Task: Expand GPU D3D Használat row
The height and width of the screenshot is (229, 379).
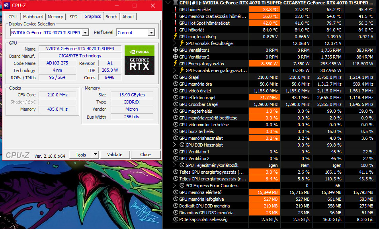Action: (x=175, y=145)
